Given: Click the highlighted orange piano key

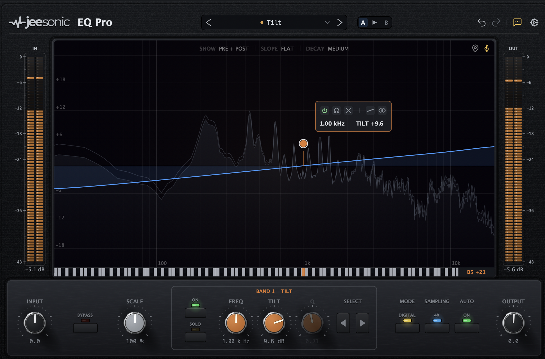Looking at the screenshot, I should (x=303, y=272).
